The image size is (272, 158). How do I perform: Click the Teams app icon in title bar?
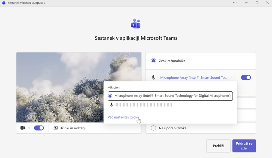[x=4, y=3]
